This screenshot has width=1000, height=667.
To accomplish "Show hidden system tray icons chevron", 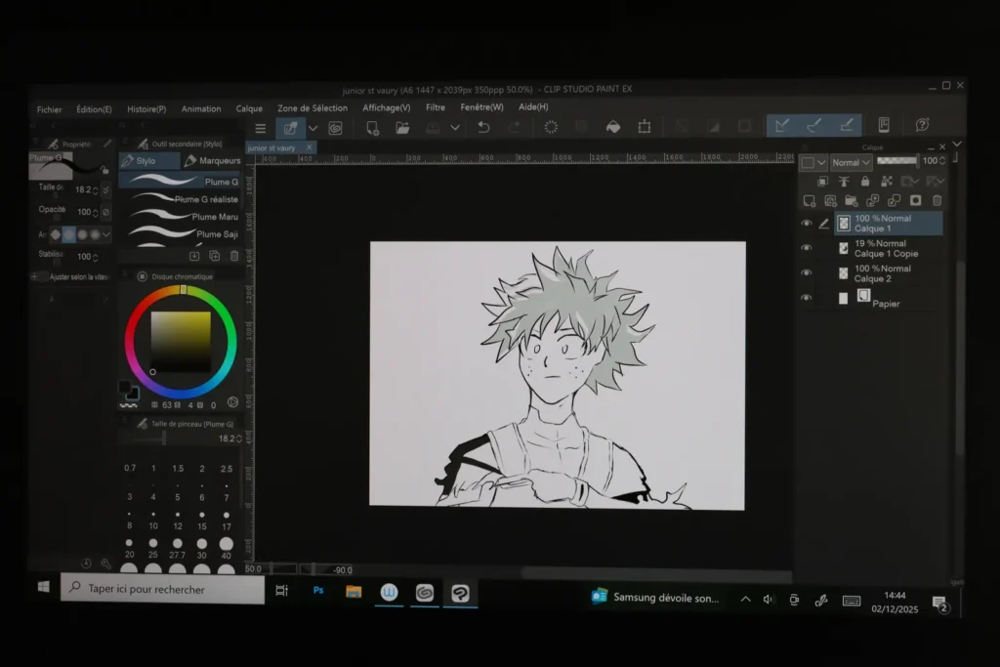I will click(745, 599).
